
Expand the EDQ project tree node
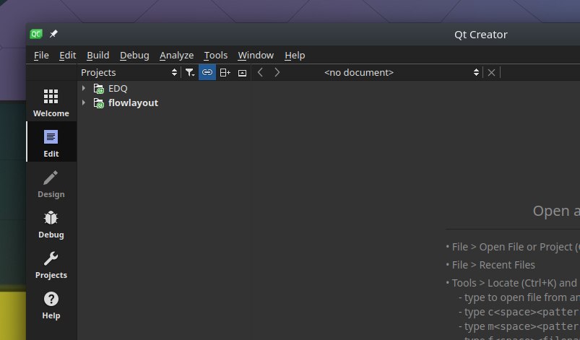(x=84, y=88)
